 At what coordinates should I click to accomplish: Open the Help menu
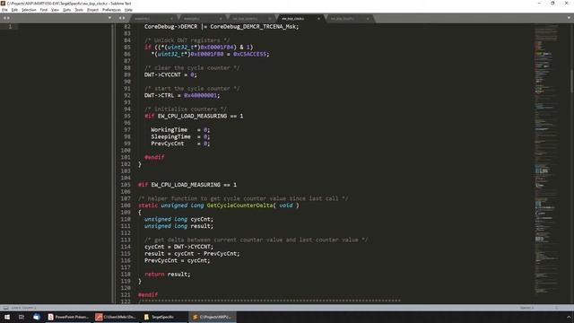128,10
